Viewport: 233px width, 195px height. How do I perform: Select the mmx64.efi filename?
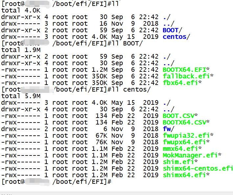(180, 149)
